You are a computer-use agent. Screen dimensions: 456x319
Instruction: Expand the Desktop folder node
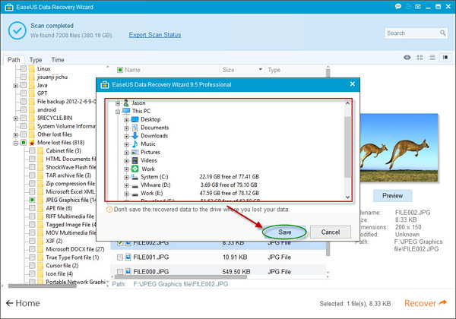pyautogui.click(x=126, y=120)
